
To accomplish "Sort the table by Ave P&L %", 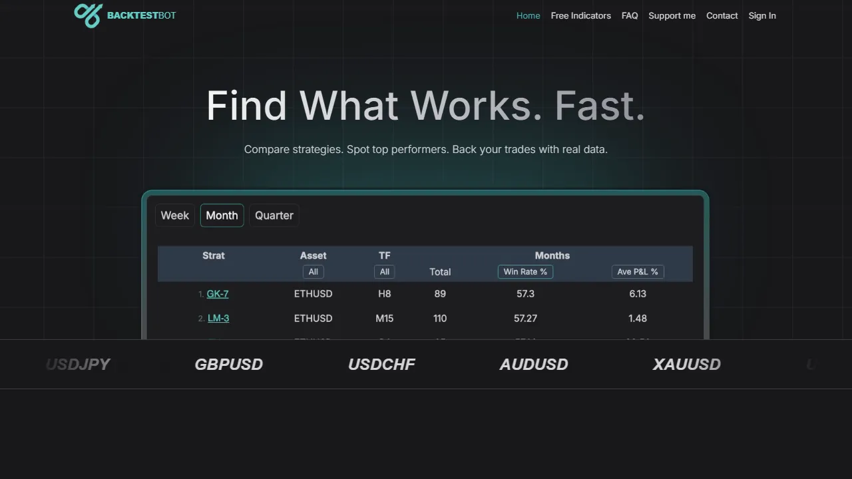I will pyautogui.click(x=637, y=271).
